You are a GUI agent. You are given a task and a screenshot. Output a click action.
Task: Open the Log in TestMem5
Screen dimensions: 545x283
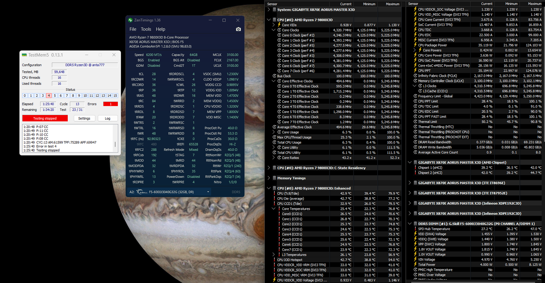tap(108, 118)
